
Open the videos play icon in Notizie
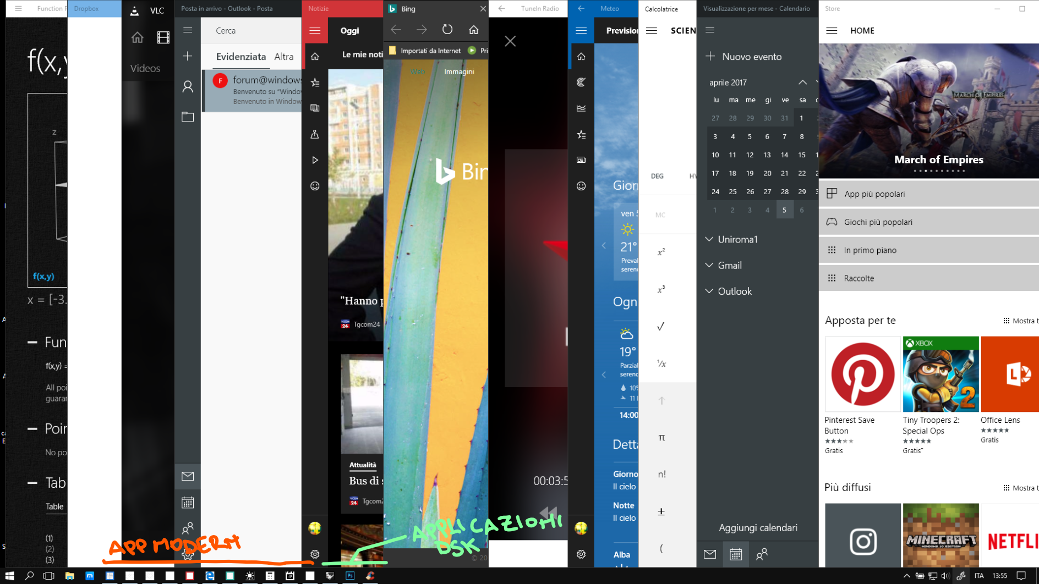point(315,160)
